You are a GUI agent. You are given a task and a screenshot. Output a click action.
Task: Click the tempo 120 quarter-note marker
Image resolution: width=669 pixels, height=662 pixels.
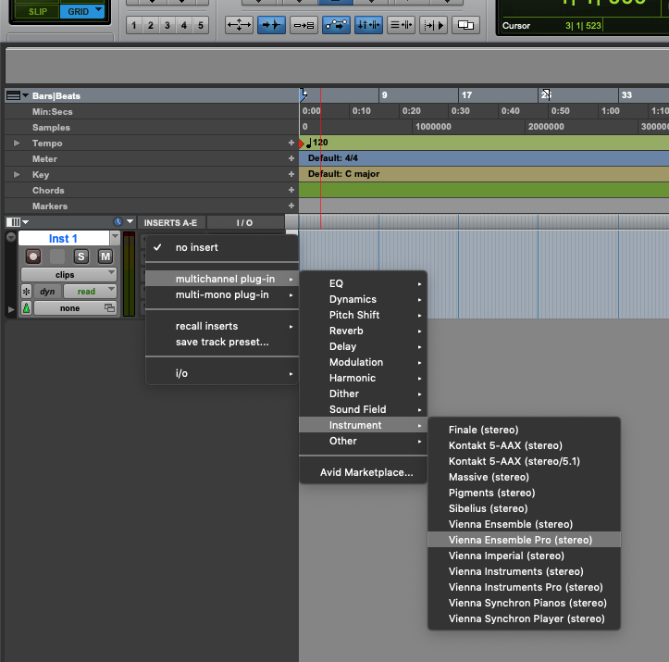[317, 143]
